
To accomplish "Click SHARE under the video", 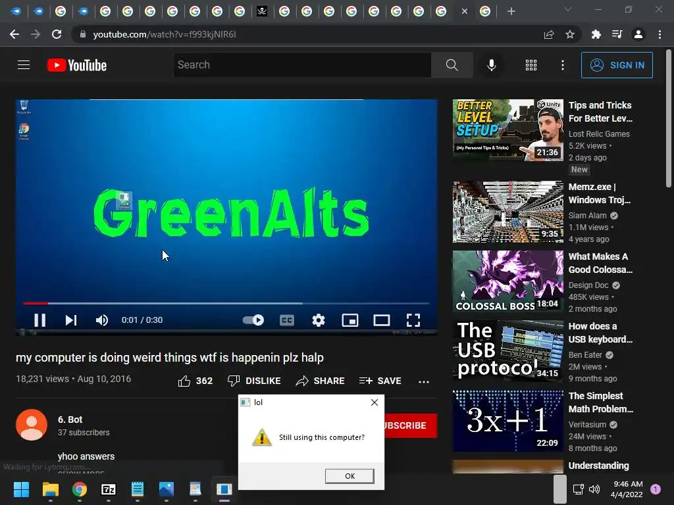I will [321, 381].
